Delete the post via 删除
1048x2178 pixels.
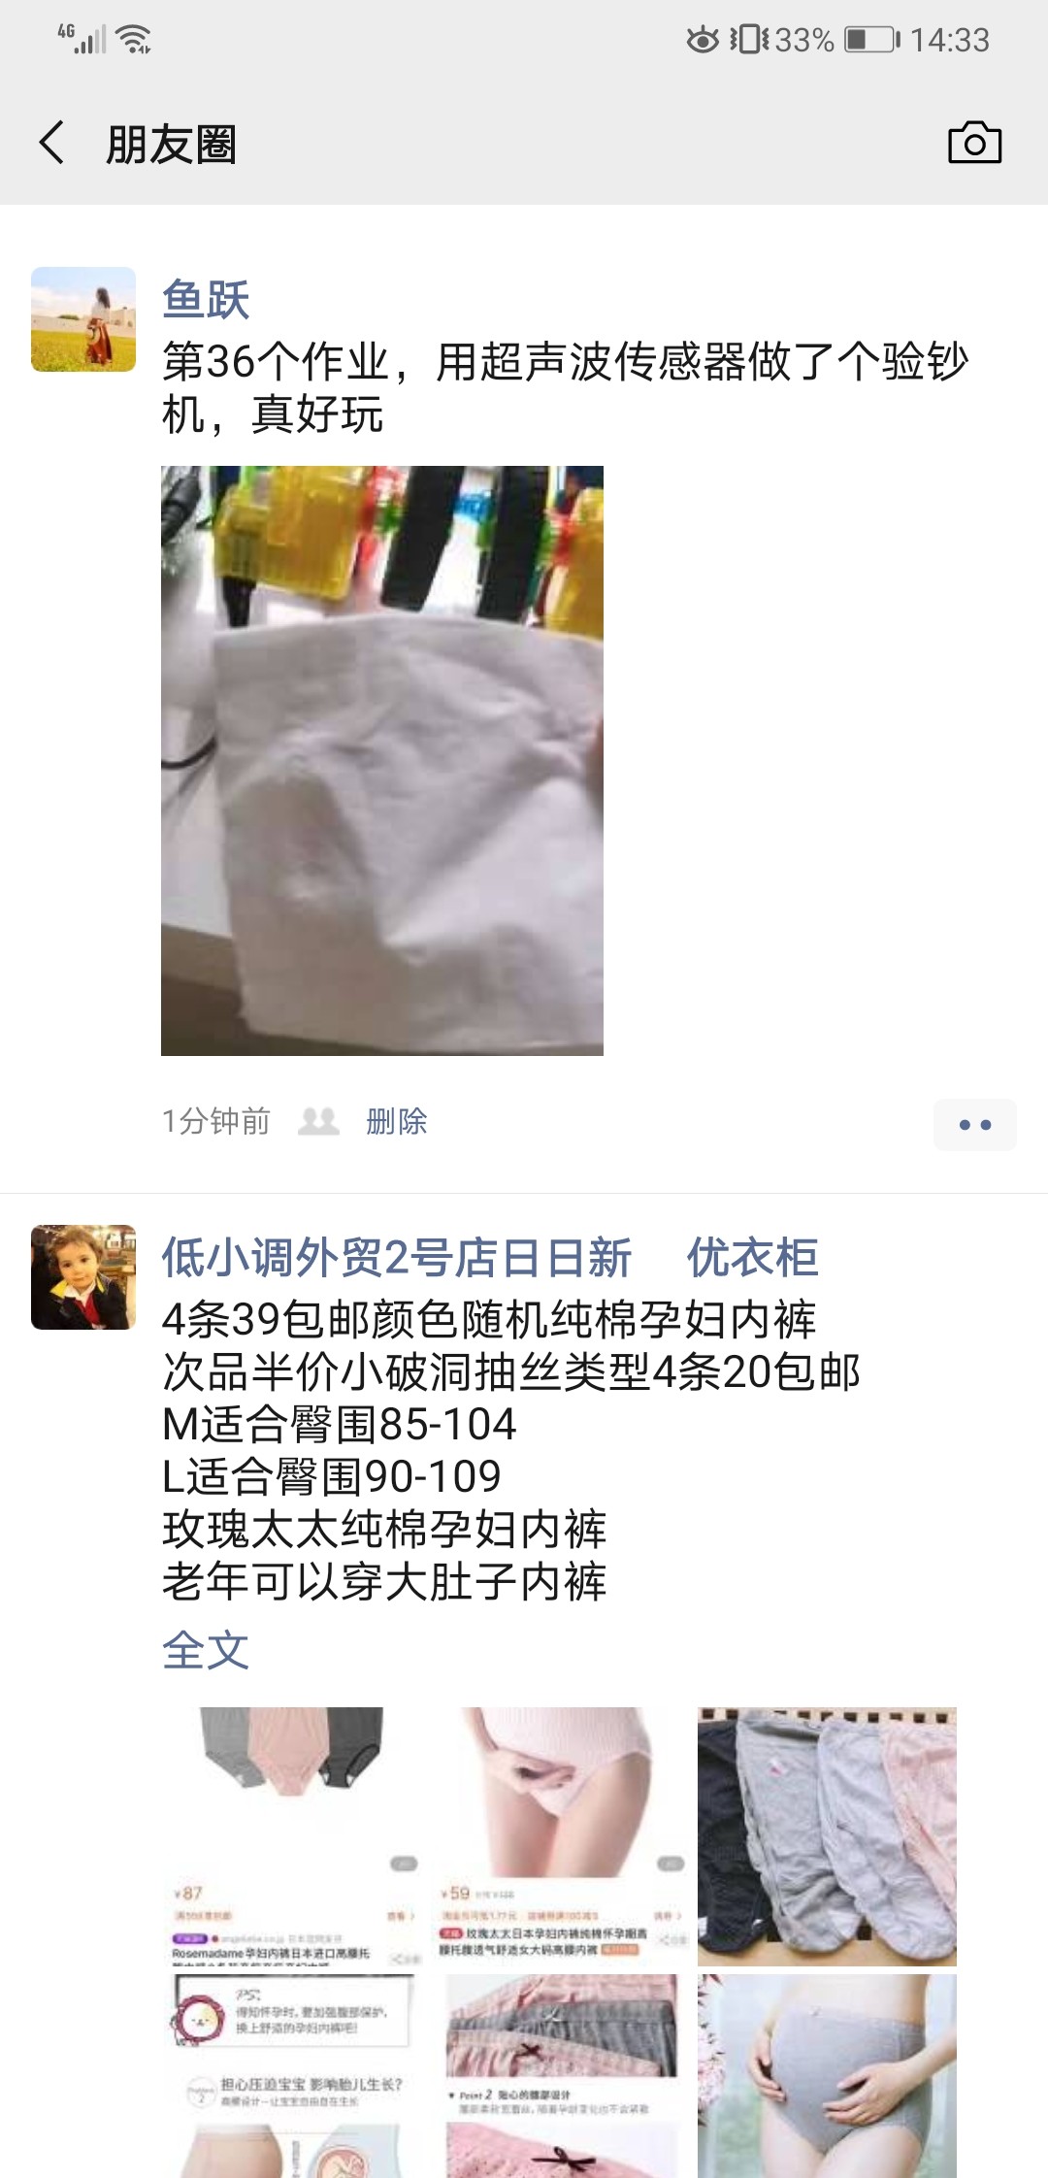(396, 1121)
